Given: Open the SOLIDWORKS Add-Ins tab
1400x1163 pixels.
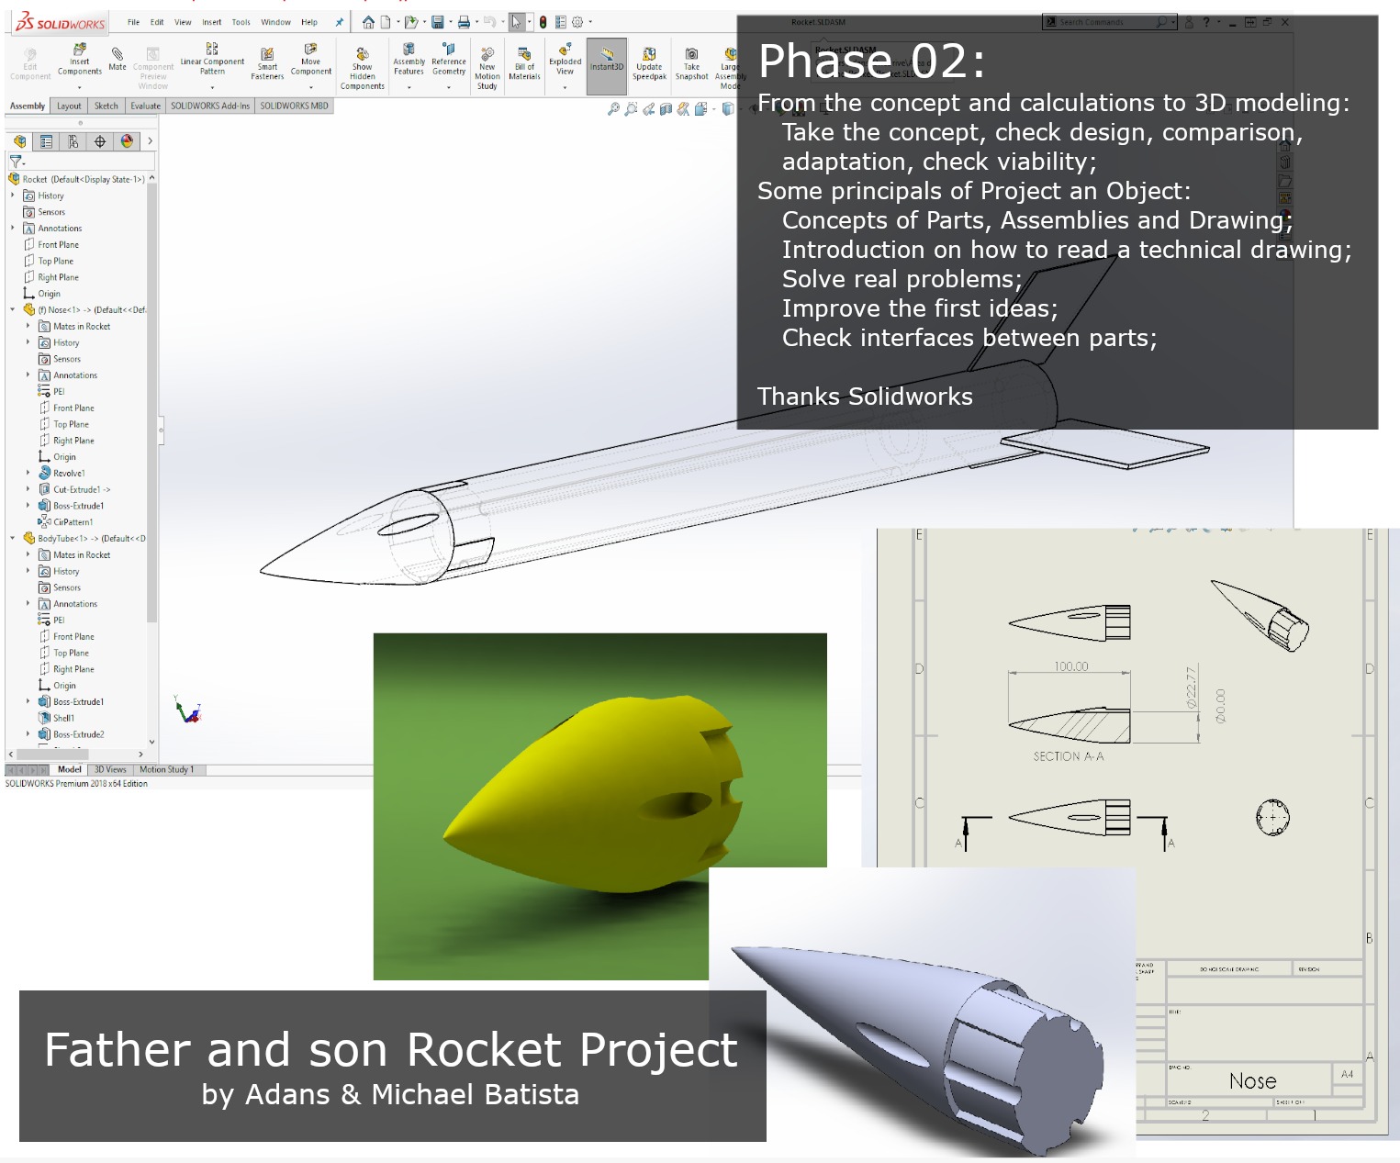Looking at the screenshot, I should (209, 106).
